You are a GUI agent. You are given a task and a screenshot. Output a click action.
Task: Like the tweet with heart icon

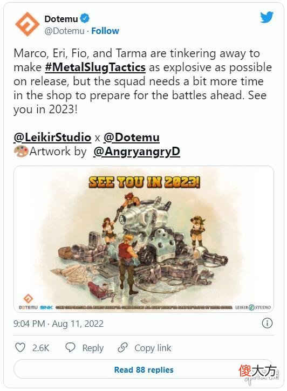pyautogui.click(x=20, y=347)
